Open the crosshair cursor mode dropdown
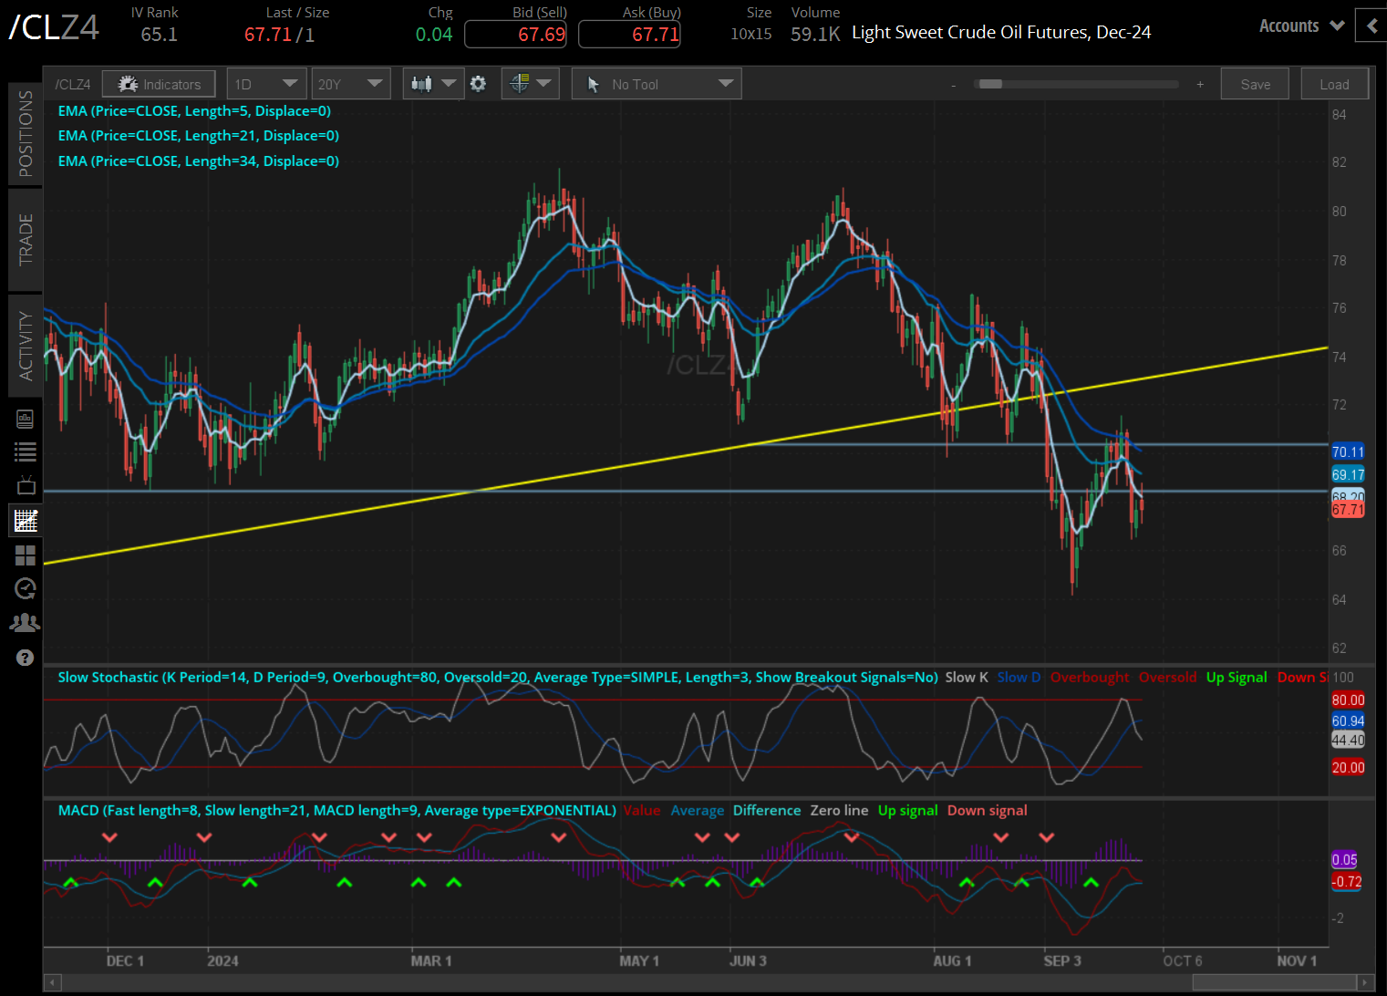 531,84
